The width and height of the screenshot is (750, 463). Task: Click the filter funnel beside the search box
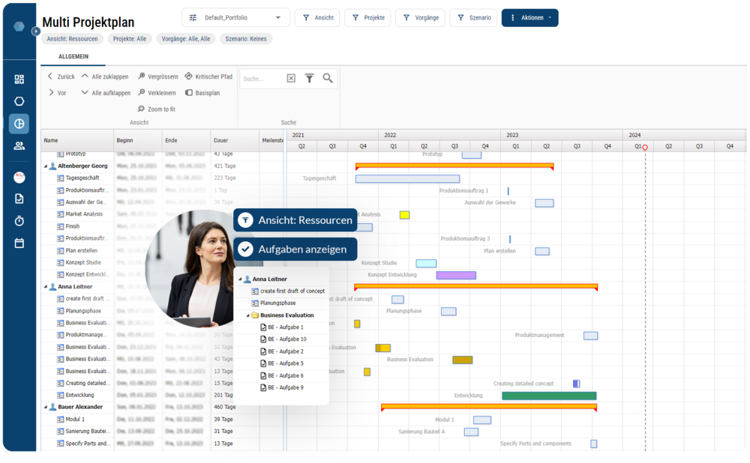click(309, 78)
